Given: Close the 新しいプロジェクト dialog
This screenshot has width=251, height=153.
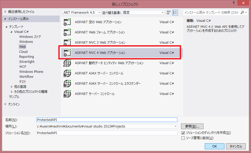Looking at the screenshot, I should (x=243, y=3).
